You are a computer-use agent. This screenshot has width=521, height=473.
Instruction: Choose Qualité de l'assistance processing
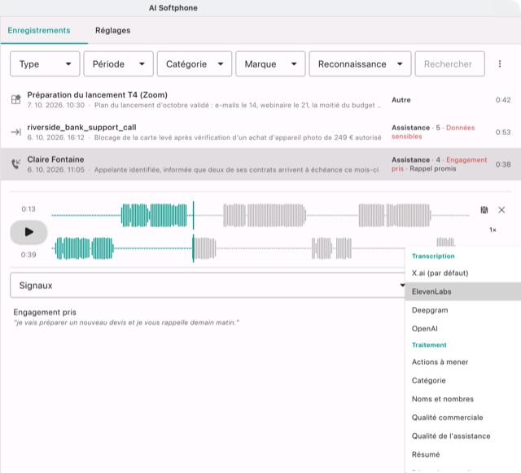pos(463,436)
